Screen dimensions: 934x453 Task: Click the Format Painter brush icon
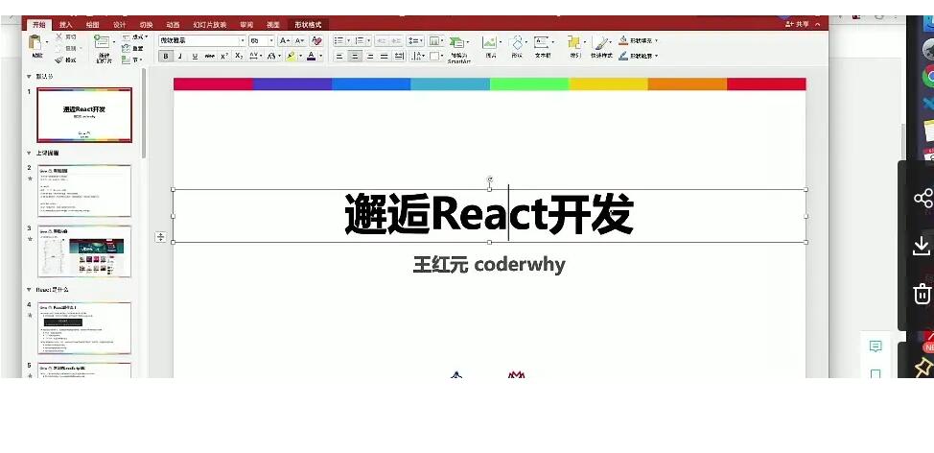(x=58, y=60)
